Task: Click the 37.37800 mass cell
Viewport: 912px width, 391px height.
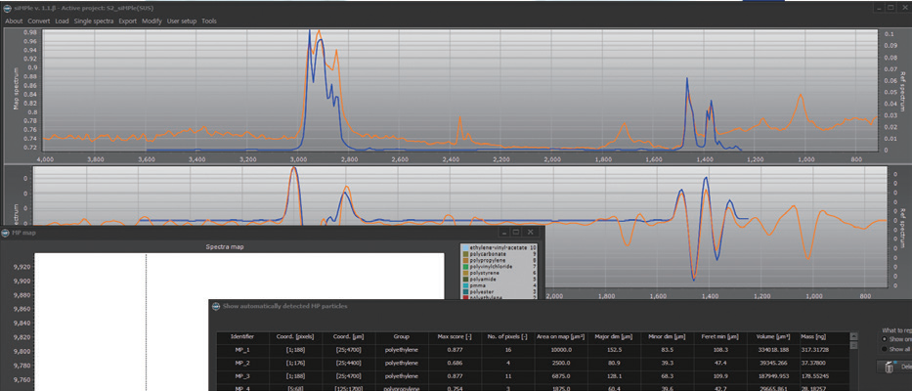Action: [825, 363]
